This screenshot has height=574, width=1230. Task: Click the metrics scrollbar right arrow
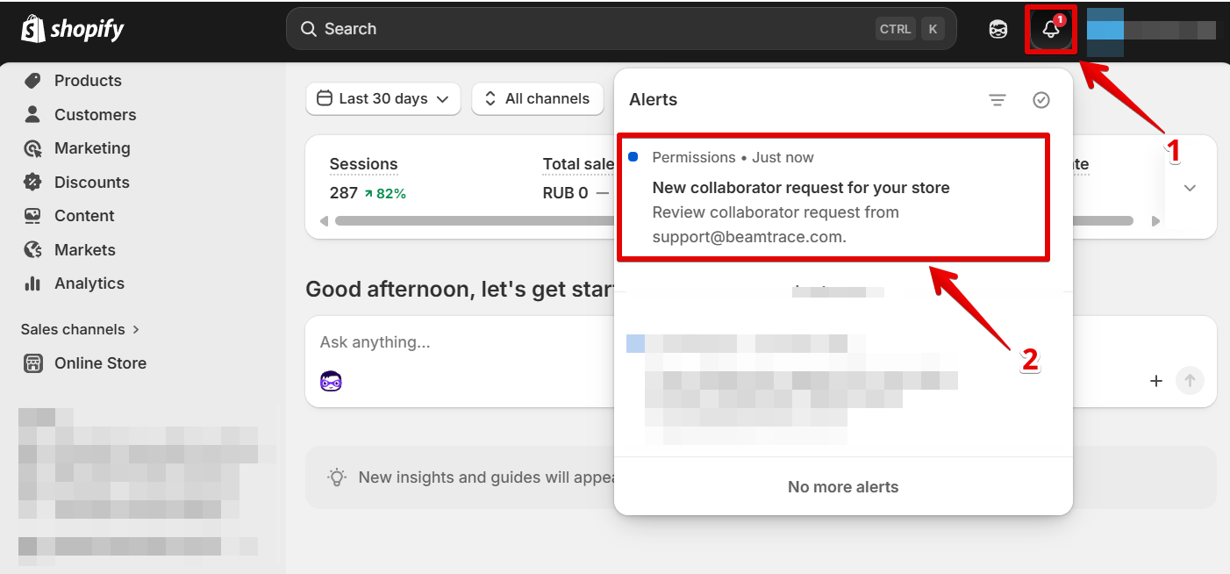[x=1155, y=221]
